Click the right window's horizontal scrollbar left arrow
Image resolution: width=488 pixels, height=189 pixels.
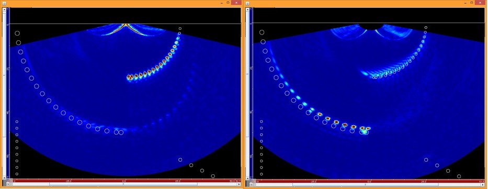pos(252,185)
